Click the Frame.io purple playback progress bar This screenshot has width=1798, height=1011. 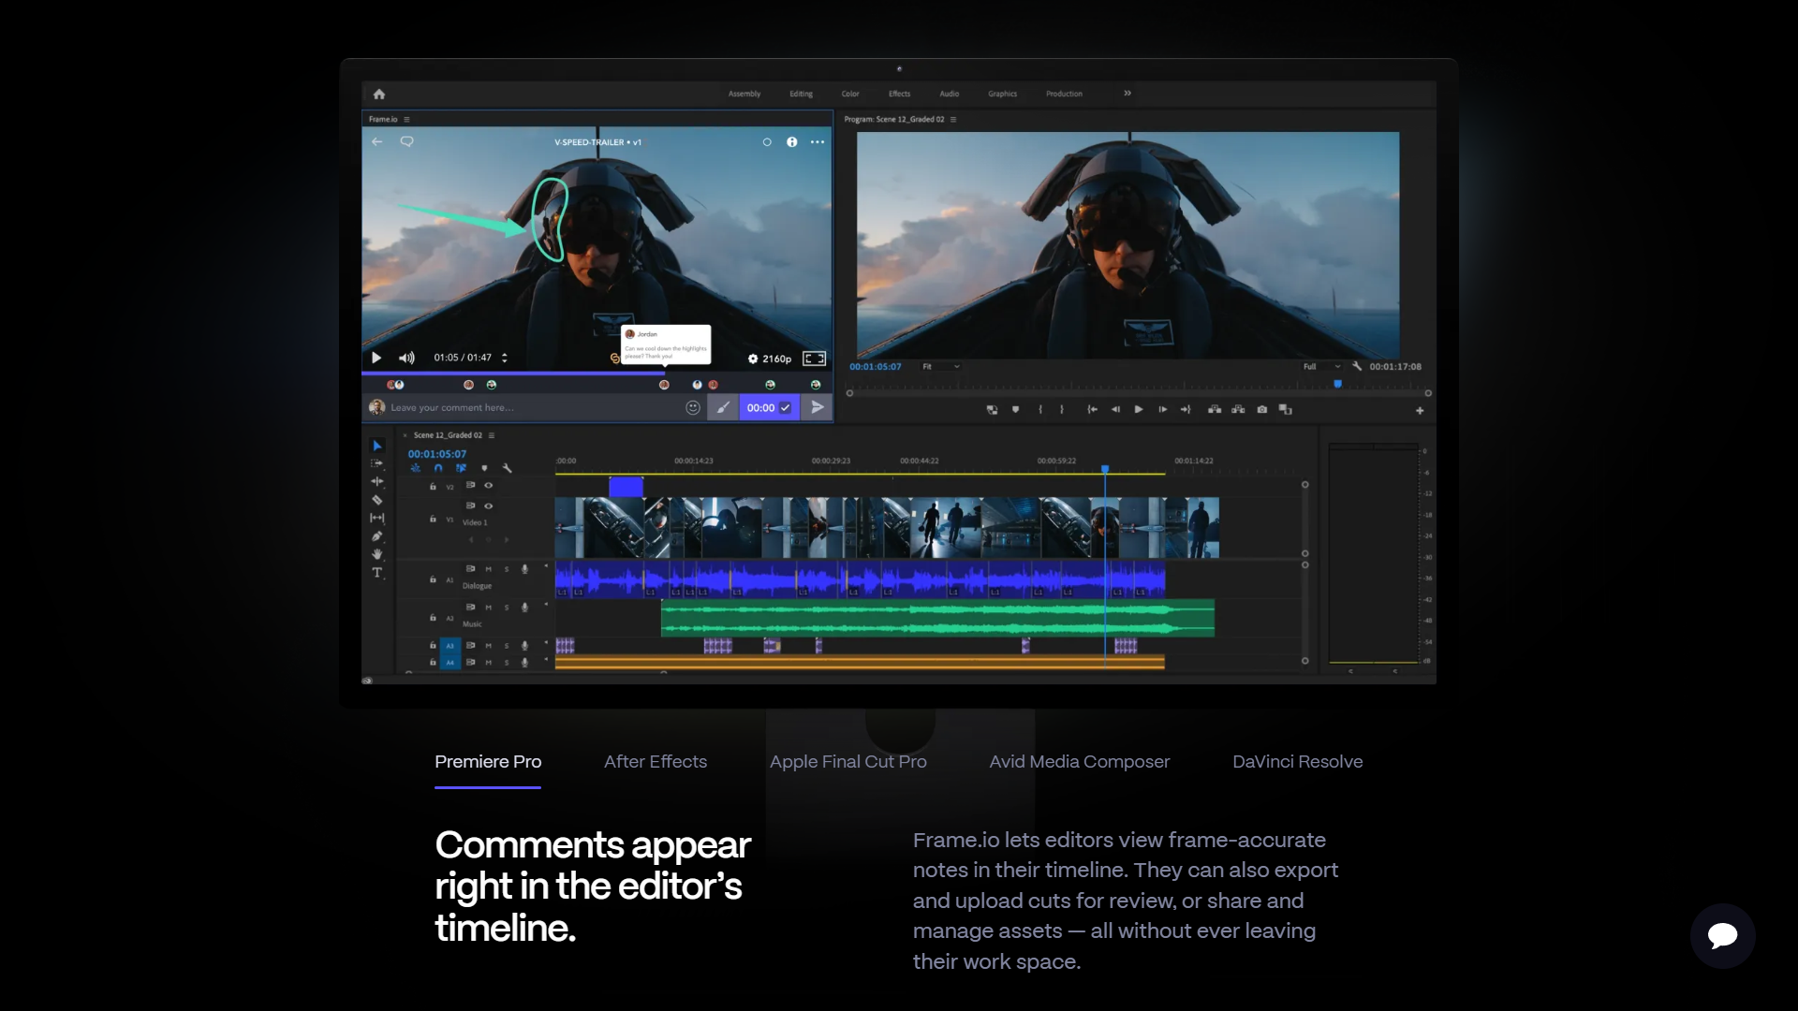click(513, 374)
